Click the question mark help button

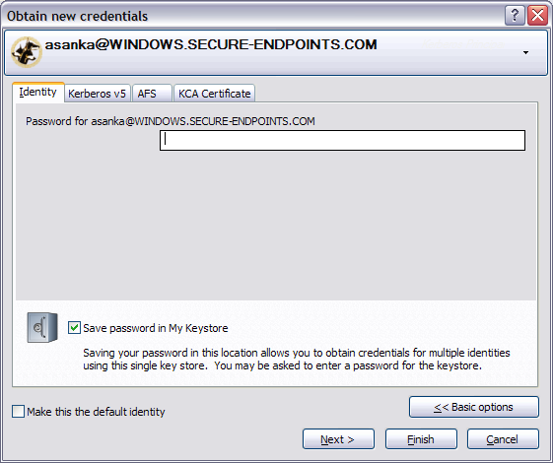(515, 16)
